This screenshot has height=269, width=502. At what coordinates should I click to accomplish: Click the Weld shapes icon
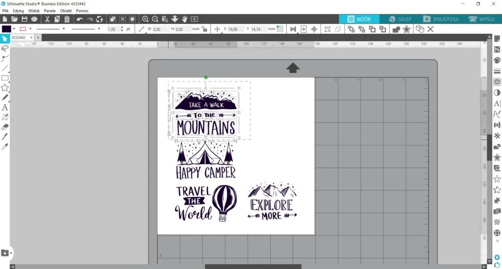tap(396, 29)
